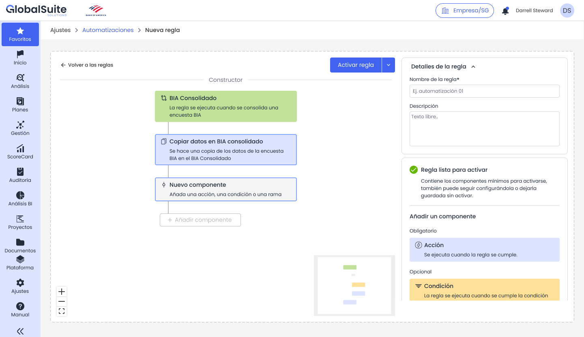Zoom in the constructor canvas
Viewport: 584px width, 337px height.
tap(62, 292)
